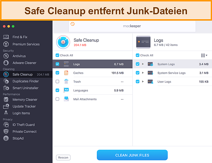Viewport: 212px width, 163px height.
Task: Click the Antivirus icon
Action: pos(6,56)
